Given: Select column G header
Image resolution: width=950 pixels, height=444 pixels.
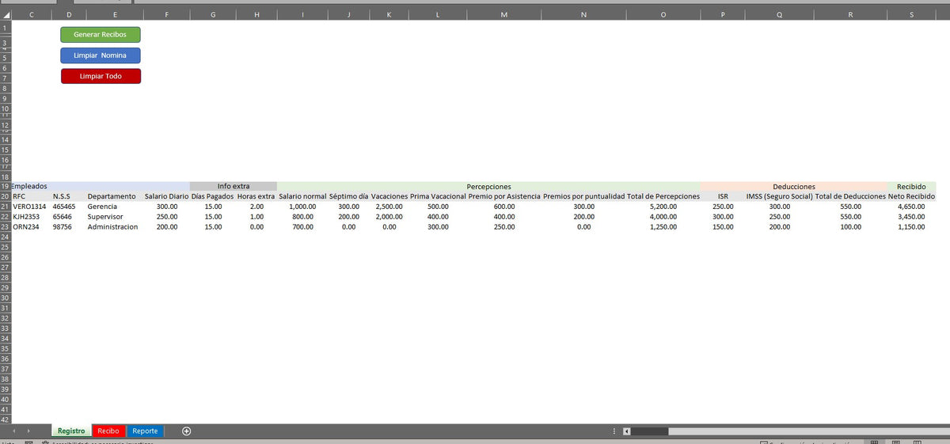Looking at the screenshot, I should pos(213,15).
